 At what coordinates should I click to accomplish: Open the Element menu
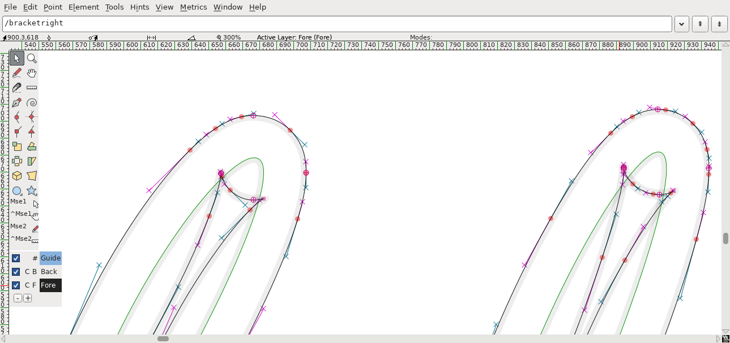84,7
